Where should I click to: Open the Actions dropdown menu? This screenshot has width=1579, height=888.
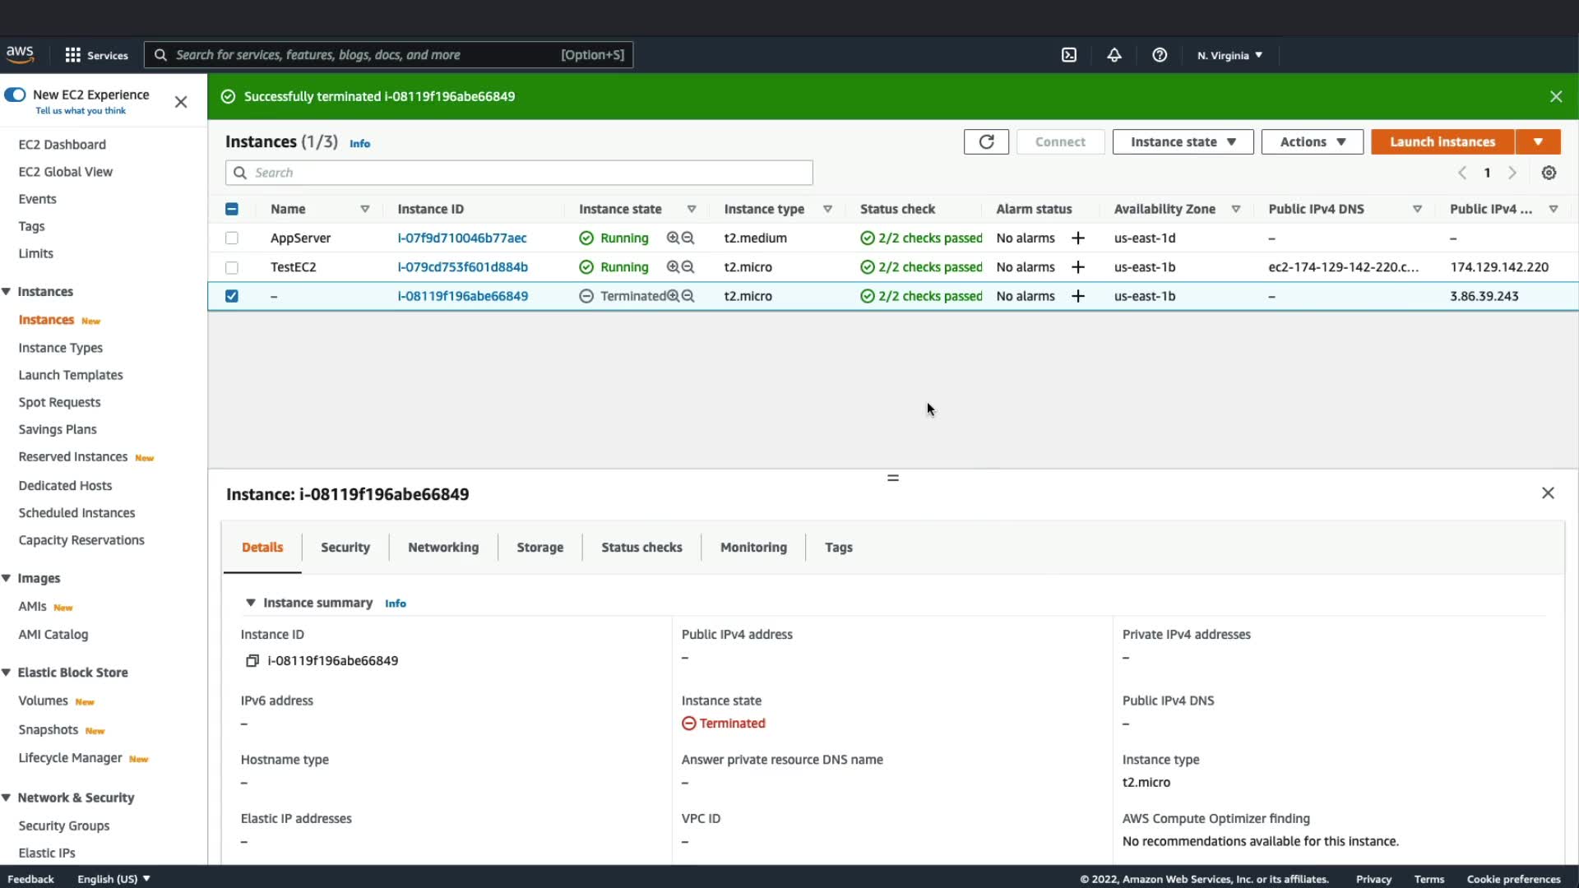pyautogui.click(x=1312, y=141)
